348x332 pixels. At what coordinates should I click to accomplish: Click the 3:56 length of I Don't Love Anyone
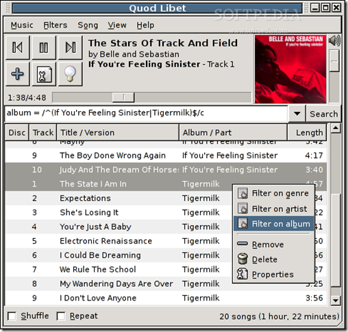click(314, 298)
